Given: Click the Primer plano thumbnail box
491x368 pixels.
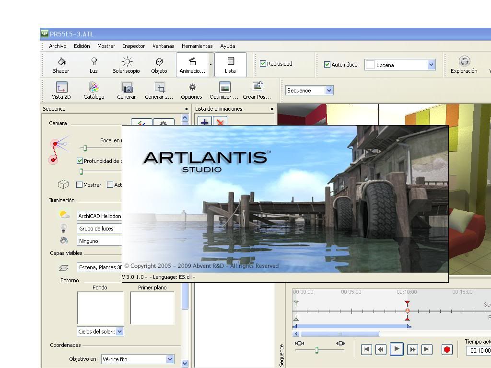Looking at the screenshot, I should click(x=152, y=308).
